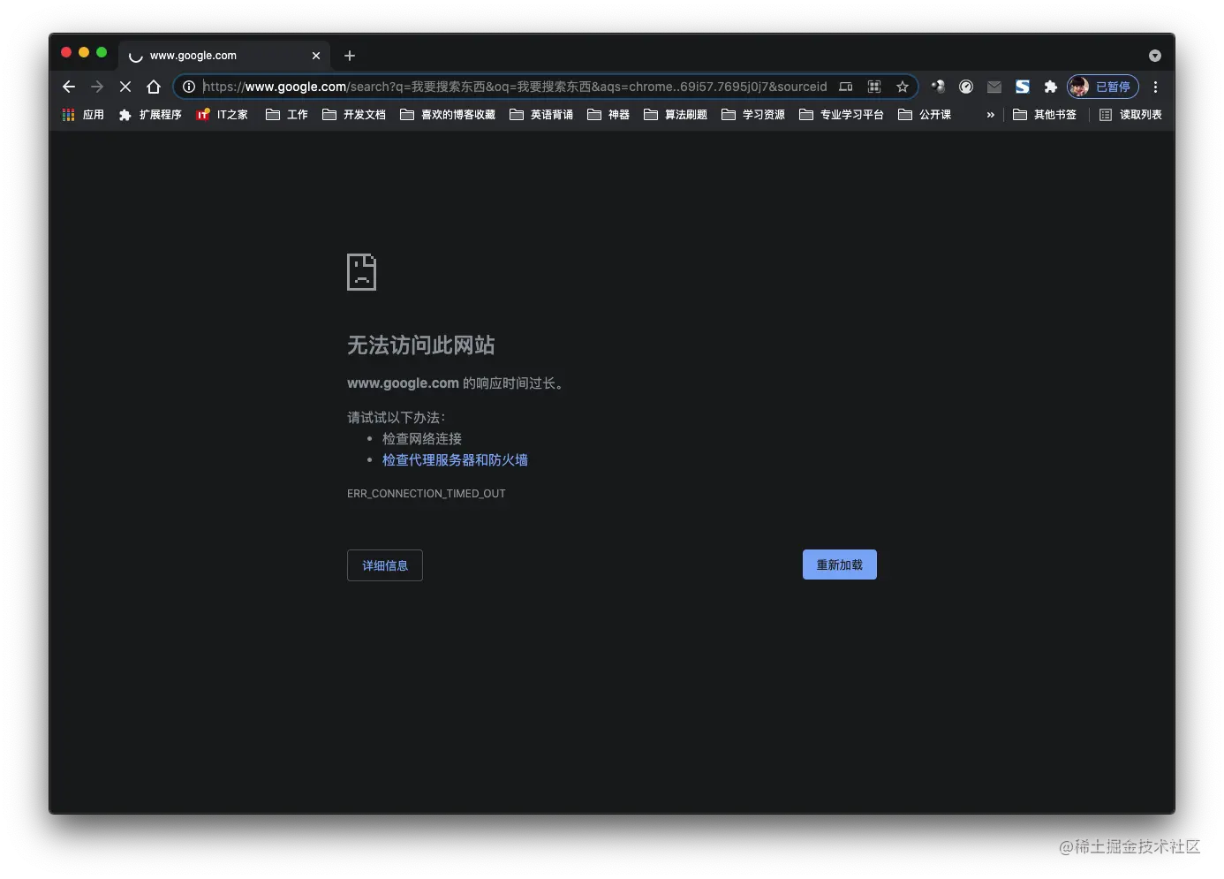This screenshot has height=879, width=1224.
Task: Close the www.google.com tab
Action: 316,56
